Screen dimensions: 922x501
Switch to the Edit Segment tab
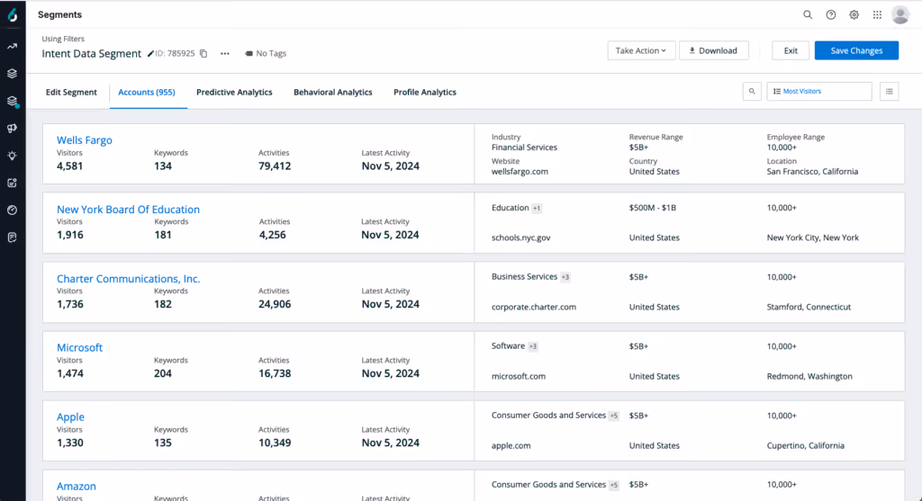coord(71,93)
